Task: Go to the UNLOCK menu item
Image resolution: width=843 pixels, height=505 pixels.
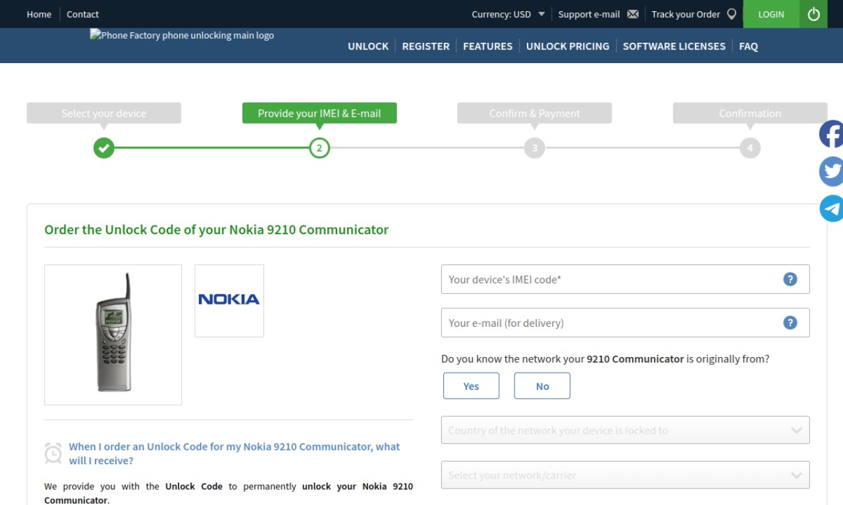Action: click(368, 46)
